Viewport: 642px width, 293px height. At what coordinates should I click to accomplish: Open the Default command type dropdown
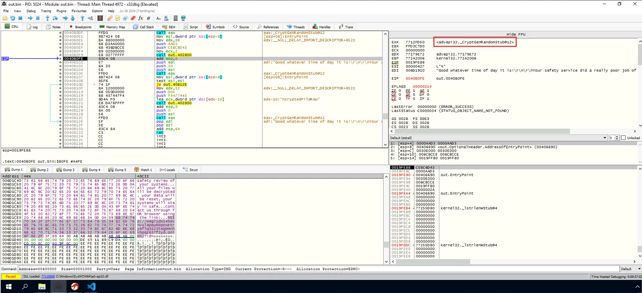click(629, 269)
